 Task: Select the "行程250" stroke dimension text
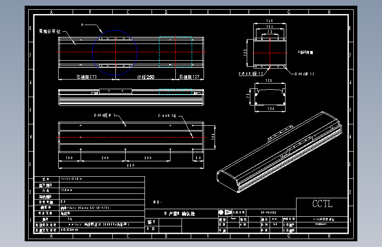(146, 77)
